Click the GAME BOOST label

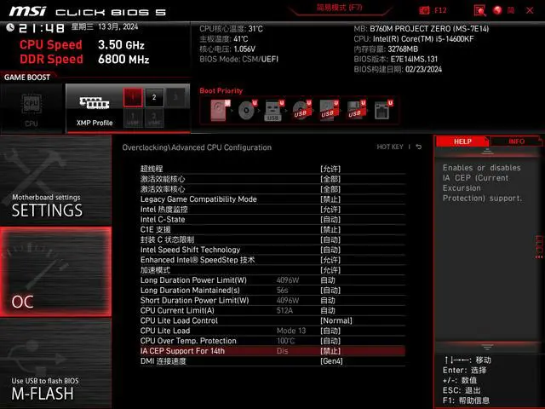pyautogui.click(x=27, y=78)
